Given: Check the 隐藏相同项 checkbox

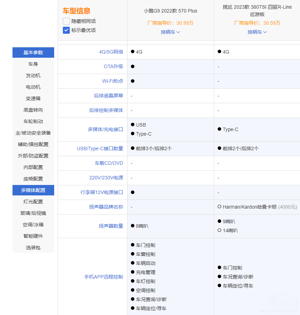Looking at the screenshot, I should (66, 21).
